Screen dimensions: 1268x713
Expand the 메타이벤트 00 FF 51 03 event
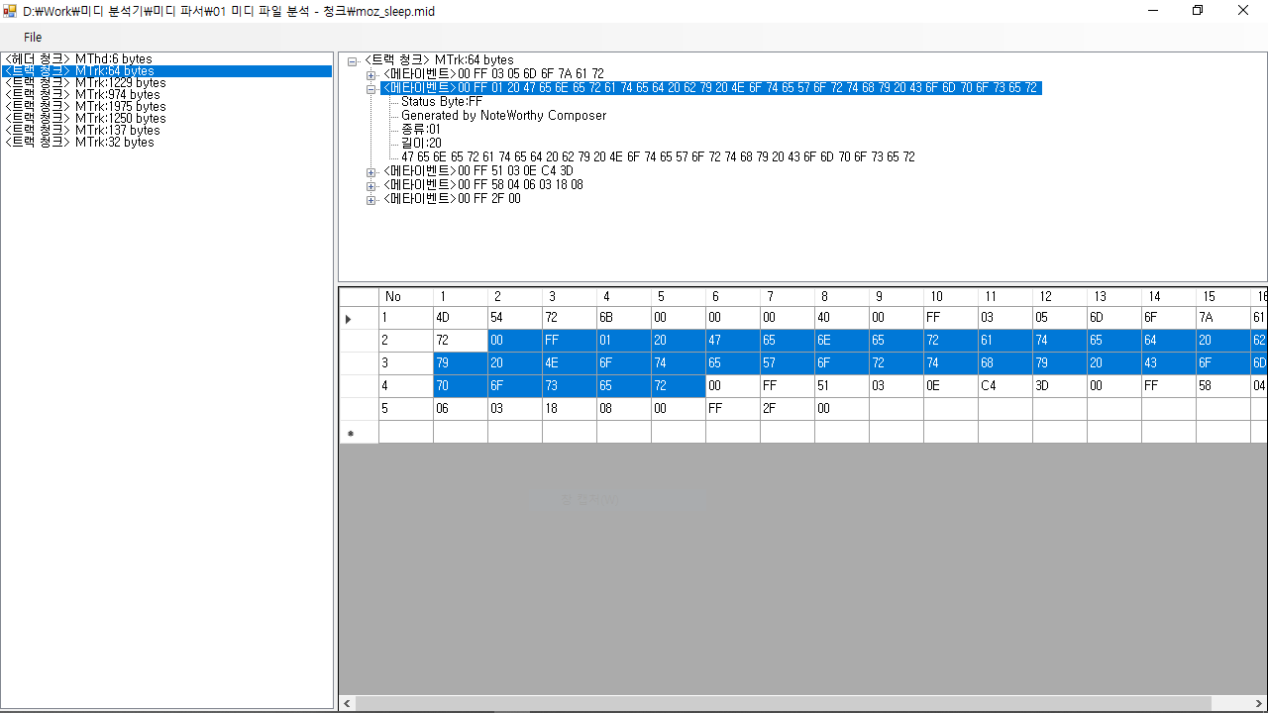coord(371,171)
